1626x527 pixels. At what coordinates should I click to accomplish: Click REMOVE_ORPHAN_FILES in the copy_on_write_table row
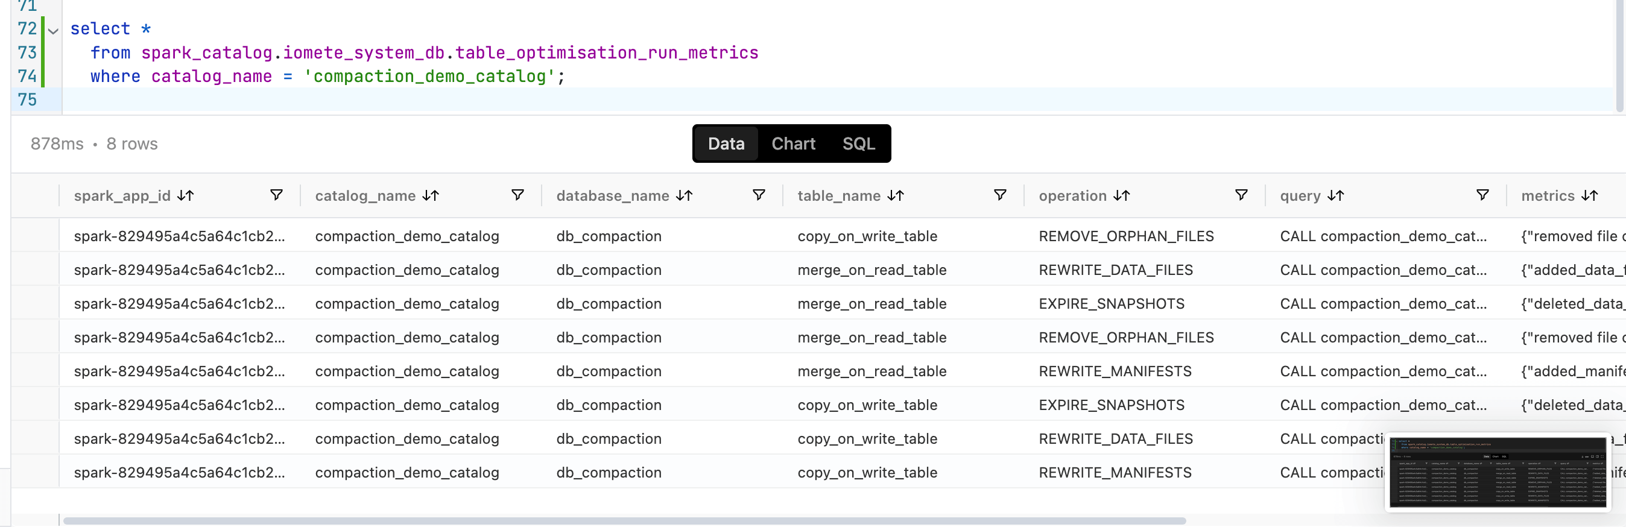(x=1126, y=236)
